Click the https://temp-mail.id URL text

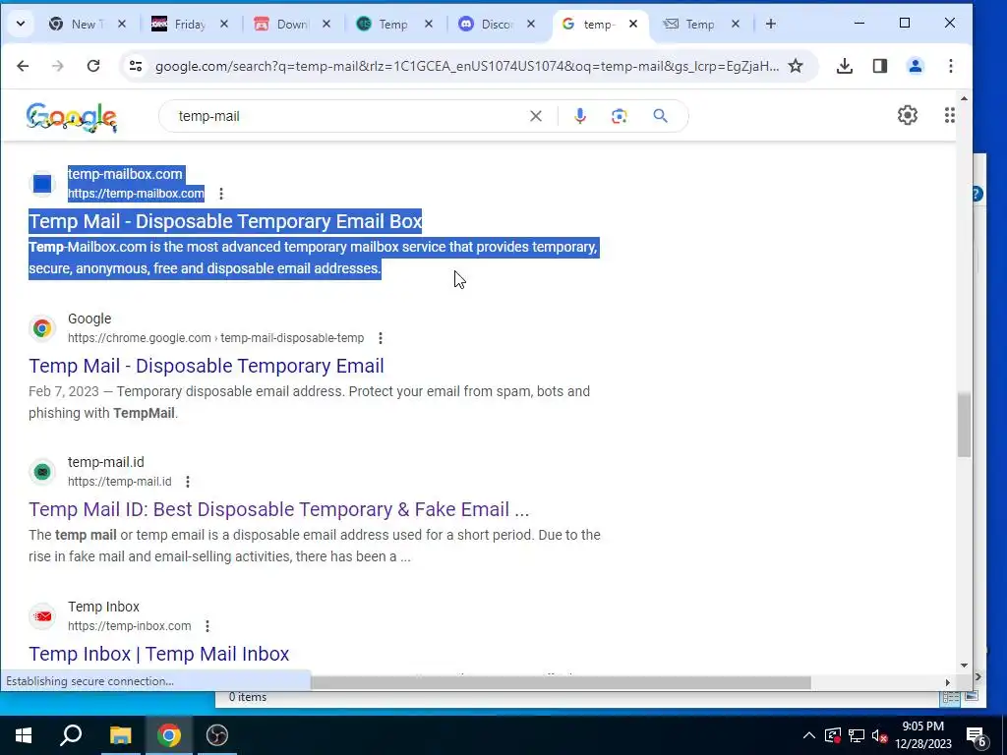coord(119,482)
